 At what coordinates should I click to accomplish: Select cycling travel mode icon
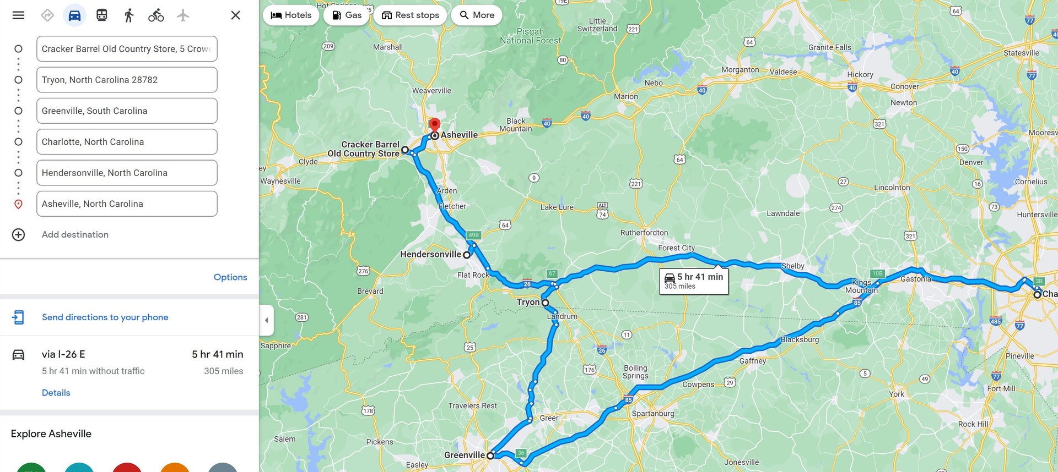click(x=156, y=15)
